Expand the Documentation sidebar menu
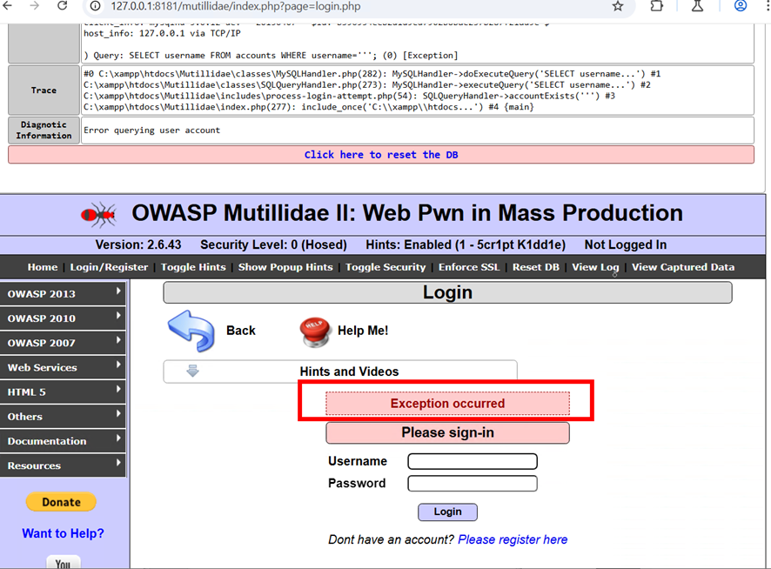 [63, 441]
